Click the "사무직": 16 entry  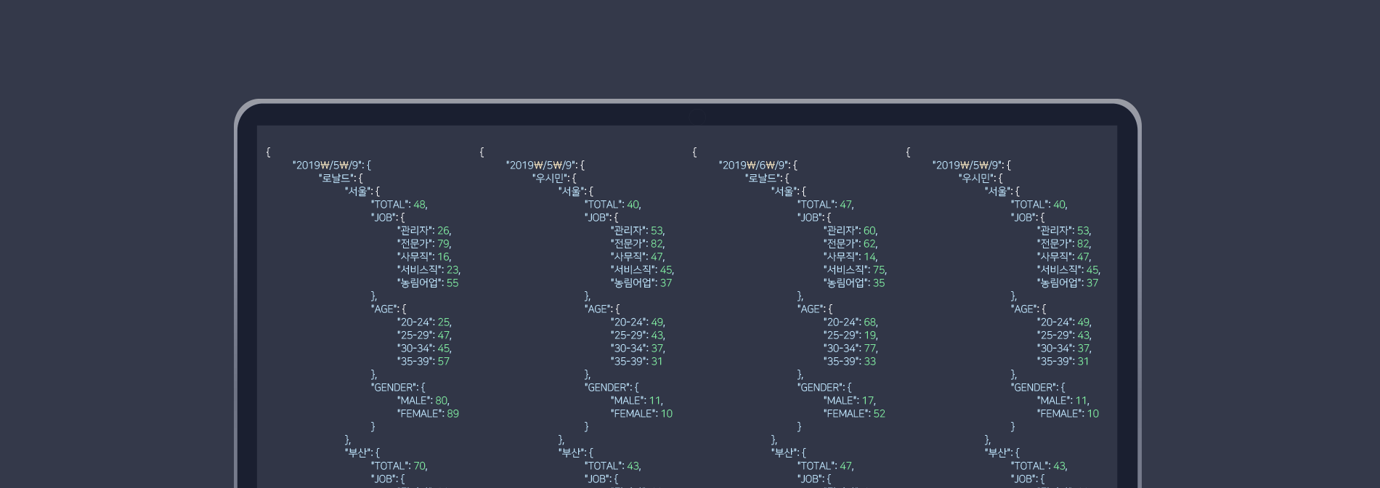[424, 256]
